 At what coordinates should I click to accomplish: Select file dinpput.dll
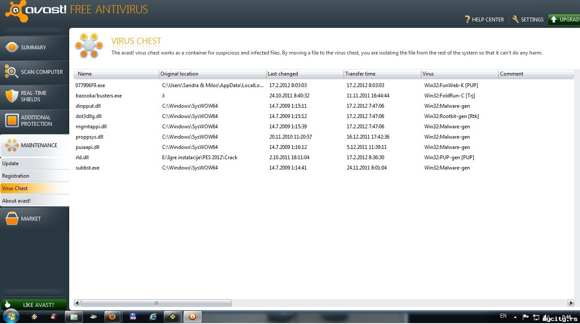tap(88, 106)
